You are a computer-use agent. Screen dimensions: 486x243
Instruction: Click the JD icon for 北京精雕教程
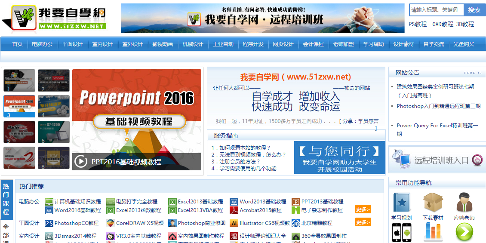click(x=296, y=223)
